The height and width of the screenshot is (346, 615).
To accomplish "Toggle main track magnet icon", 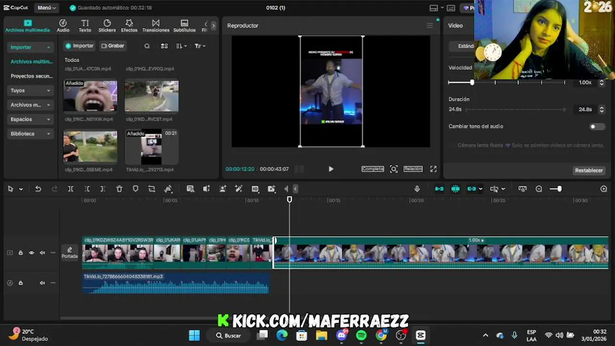I will (x=439, y=189).
